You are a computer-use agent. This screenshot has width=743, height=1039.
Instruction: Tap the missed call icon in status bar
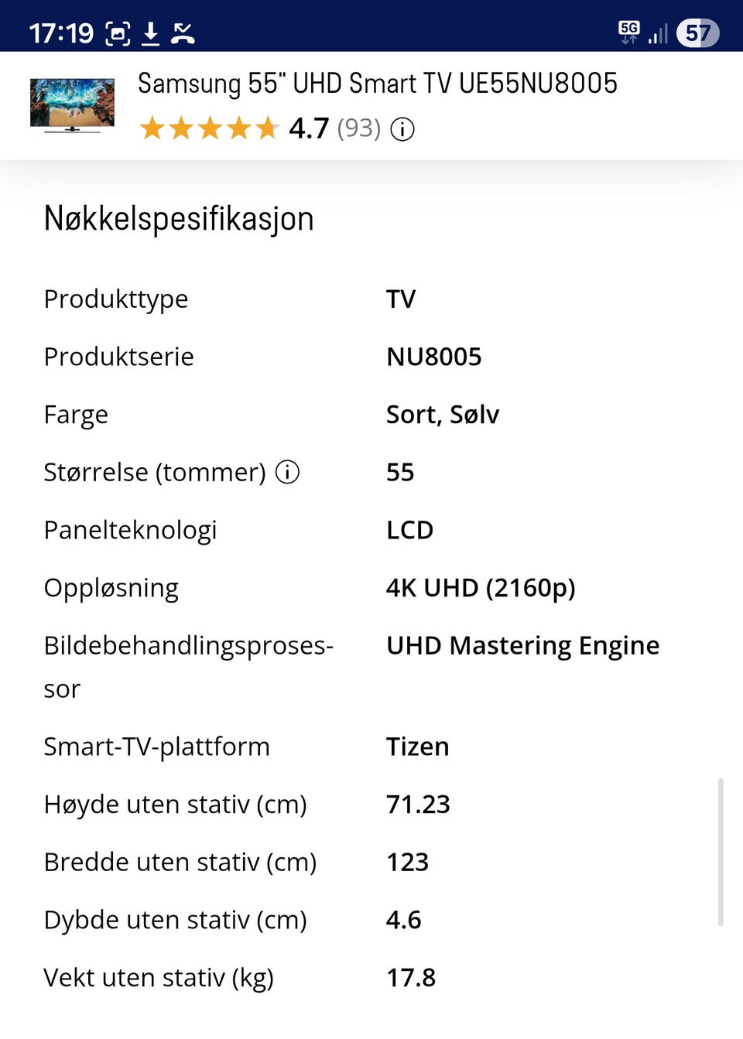tap(183, 33)
